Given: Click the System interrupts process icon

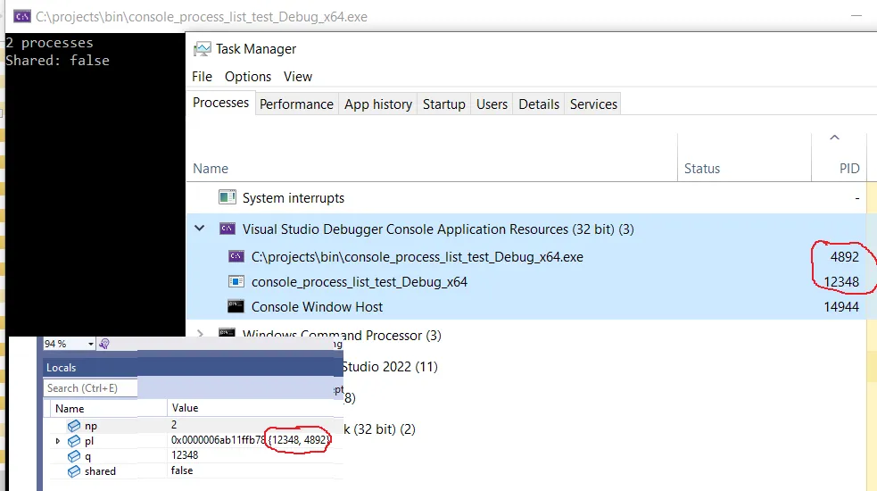Looking at the screenshot, I should click(x=228, y=197).
